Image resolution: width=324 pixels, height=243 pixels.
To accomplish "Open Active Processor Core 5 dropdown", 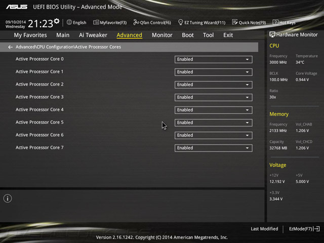I will [214, 123].
